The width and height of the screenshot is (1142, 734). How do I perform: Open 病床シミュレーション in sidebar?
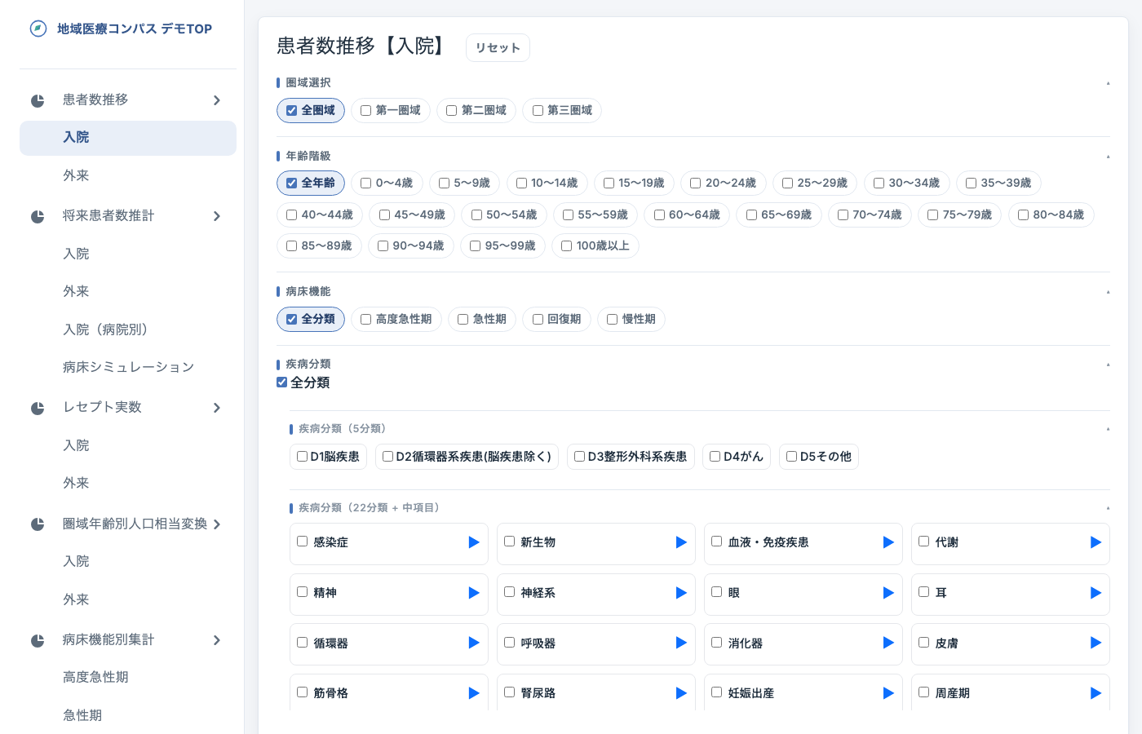coord(128,368)
